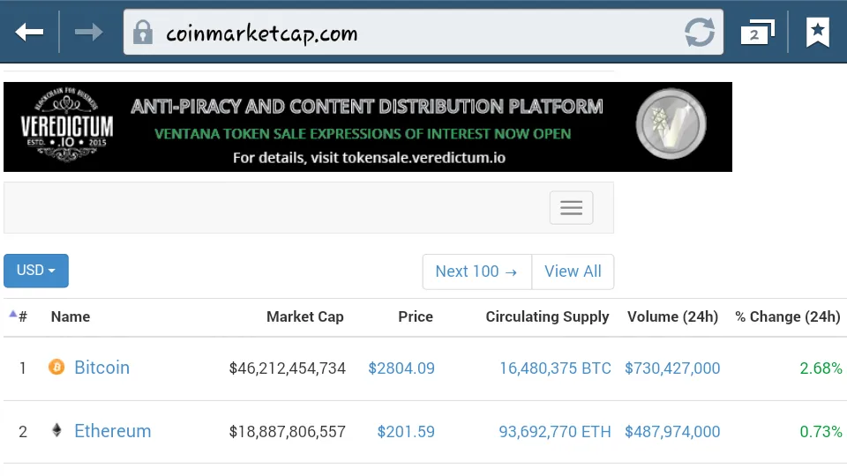
Task: Open Ethereum price $201.59 link
Action: [406, 432]
